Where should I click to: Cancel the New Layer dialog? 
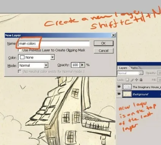tap(104, 51)
